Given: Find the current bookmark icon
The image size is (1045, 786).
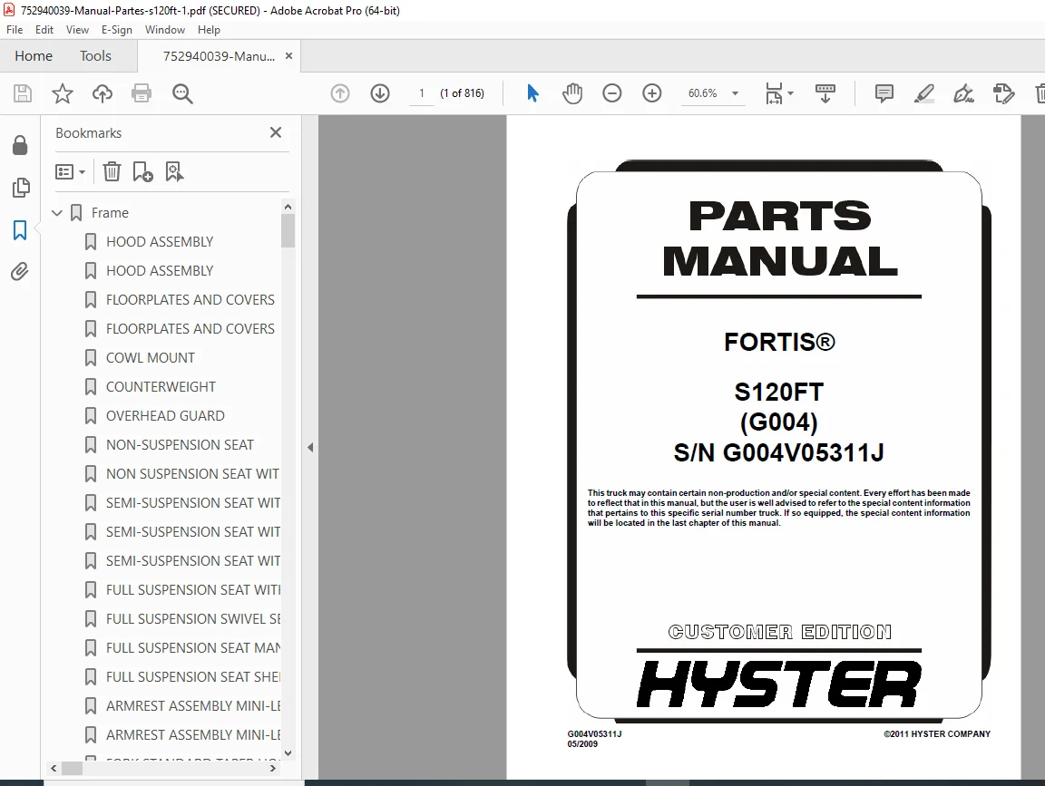Looking at the screenshot, I should [174, 172].
